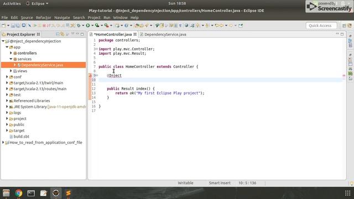354x199 pixels.
Task: Open the Debug configurations dropdown arrow
Action: [83, 25]
